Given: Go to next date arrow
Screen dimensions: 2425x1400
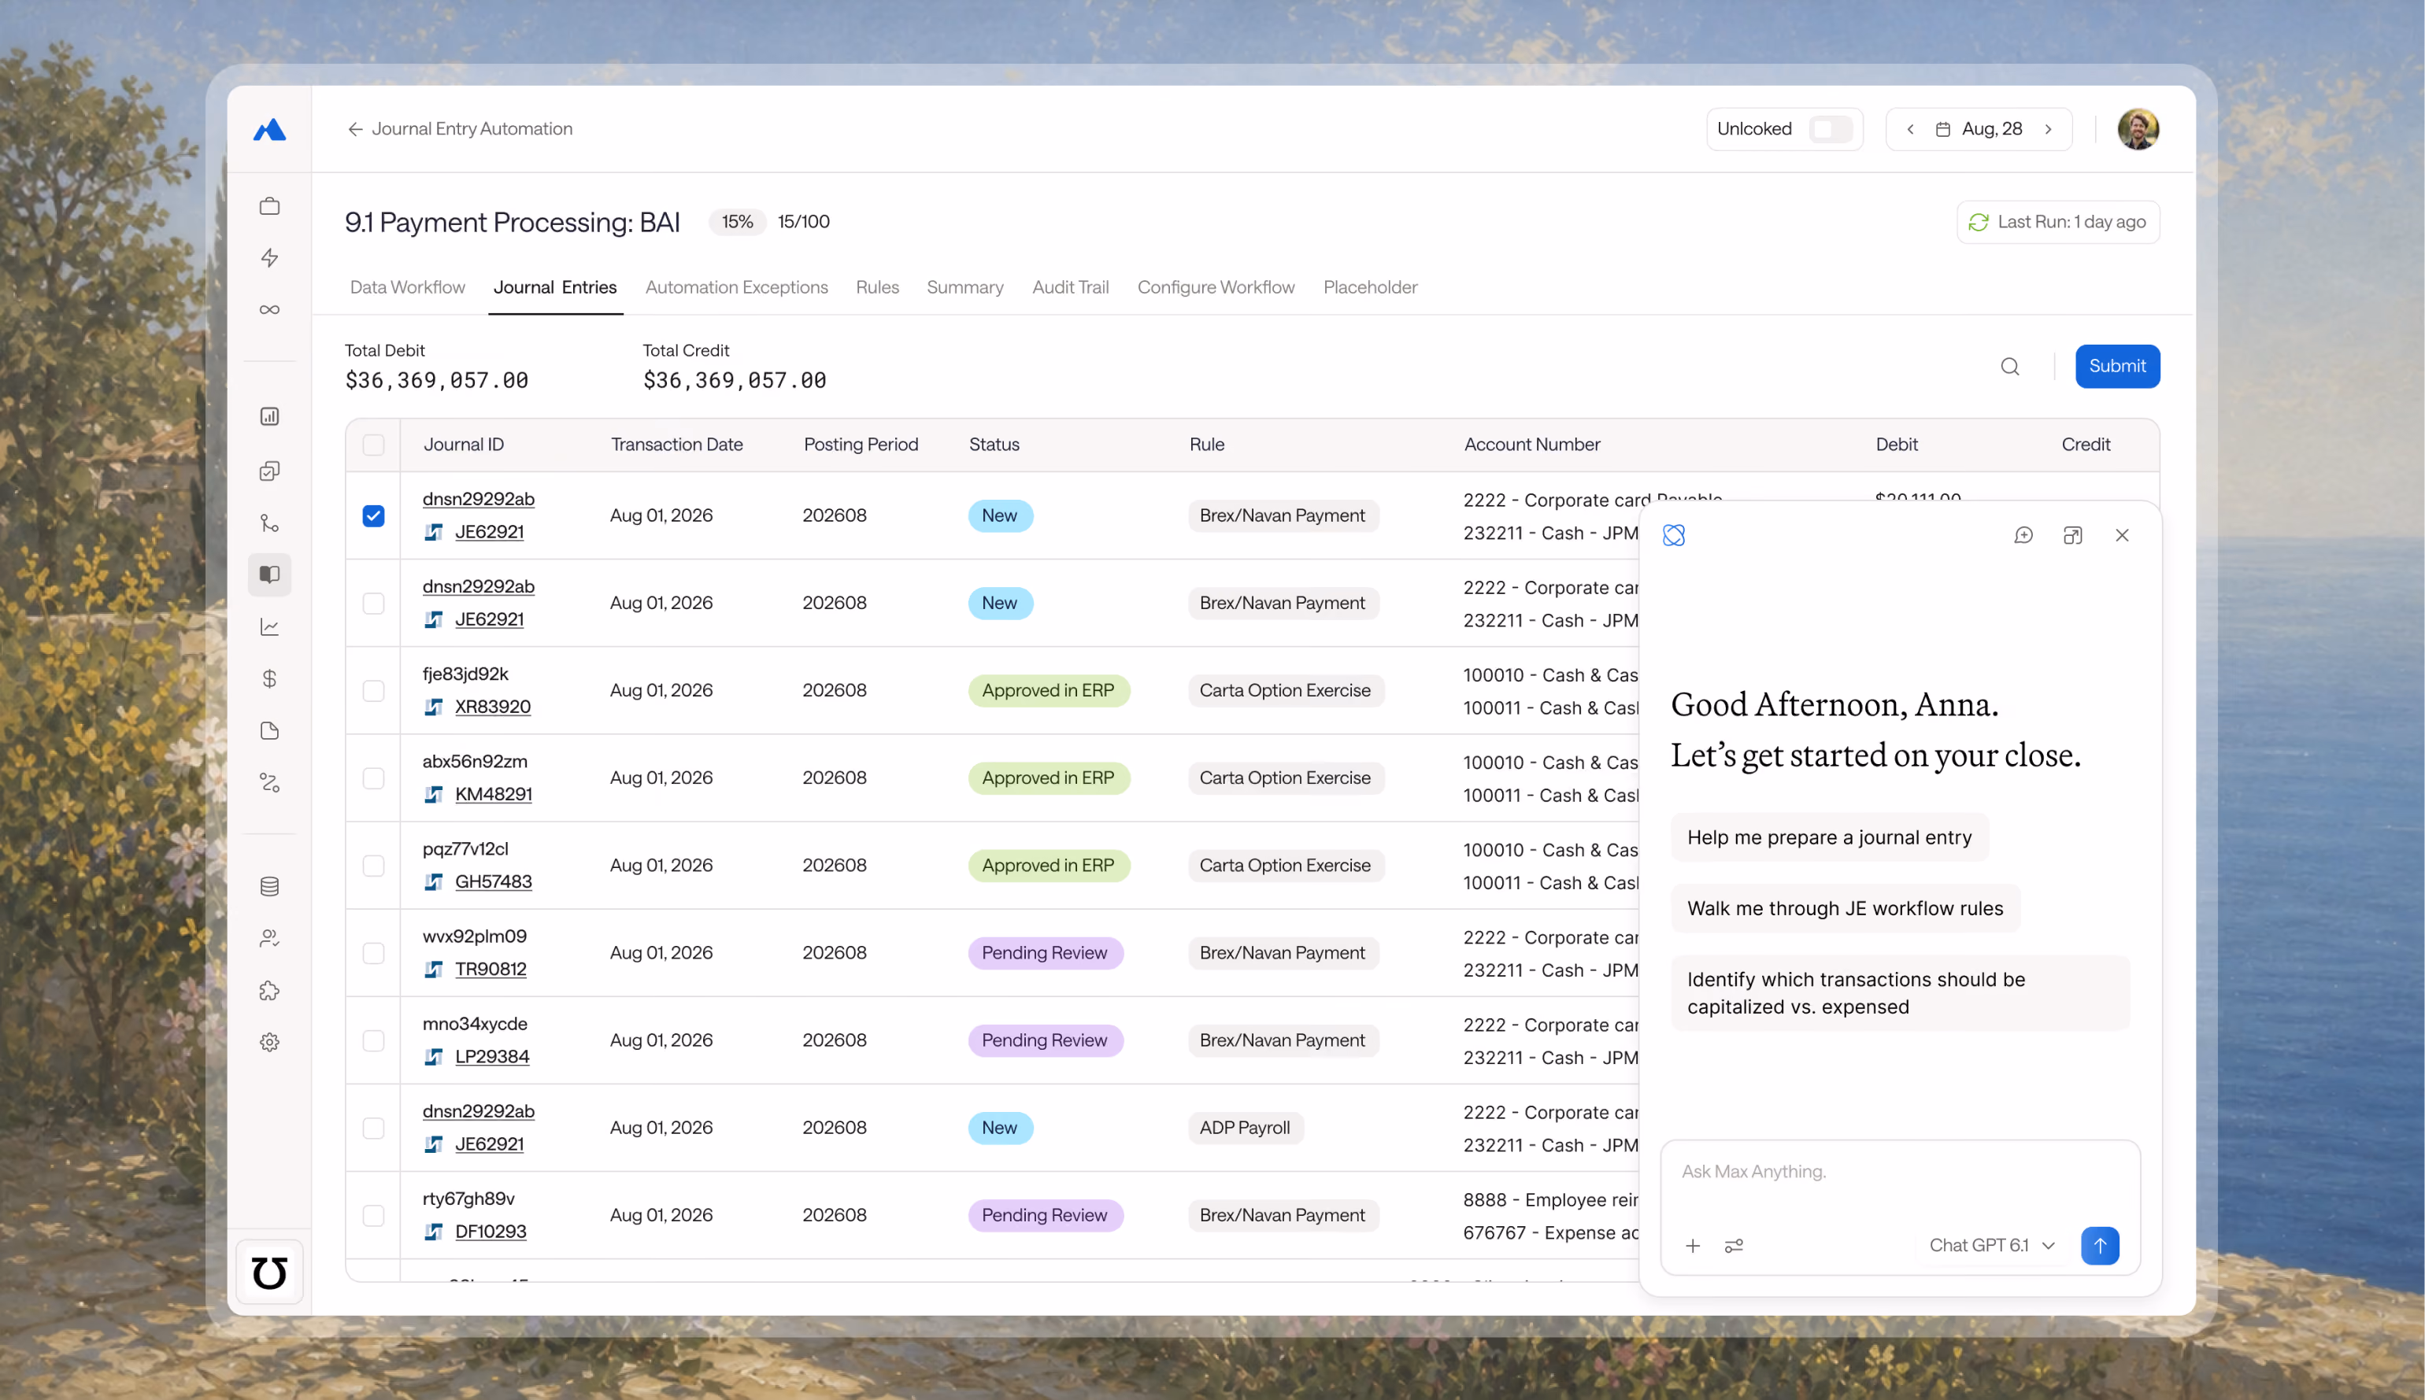Looking at the screenshot, I should pos(2048,129).
